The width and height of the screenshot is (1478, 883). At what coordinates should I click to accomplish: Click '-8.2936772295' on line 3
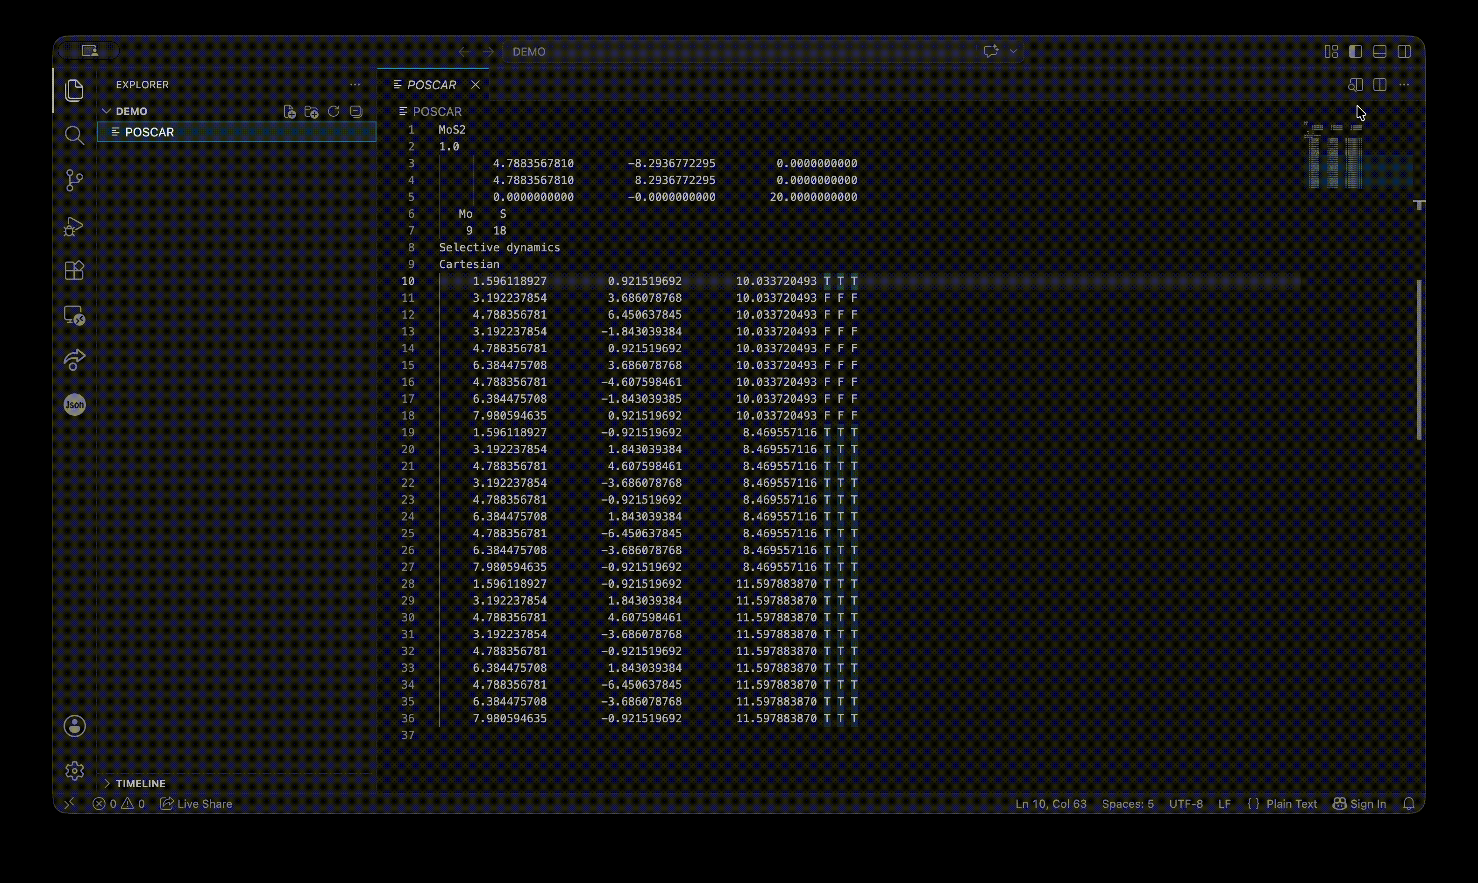tap(671, 163)
